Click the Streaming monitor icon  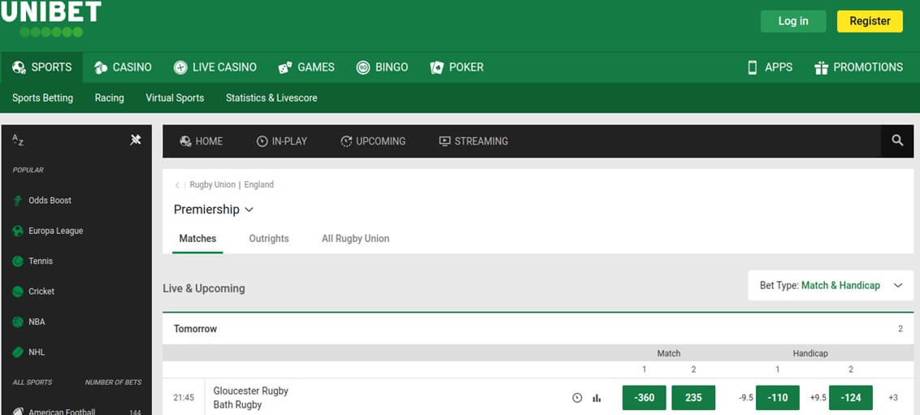(x=445, y=141)
